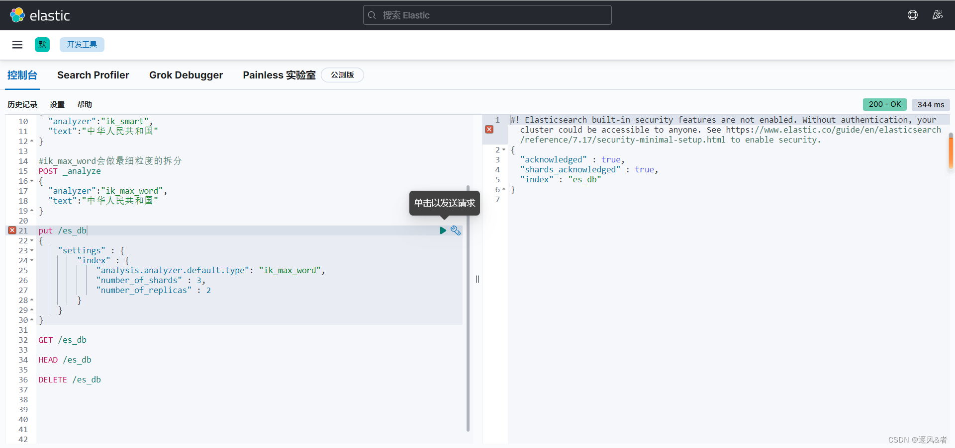Open the wrench request options icon
This screenshot has height=448, width=955.
click(x=456, y=230)
